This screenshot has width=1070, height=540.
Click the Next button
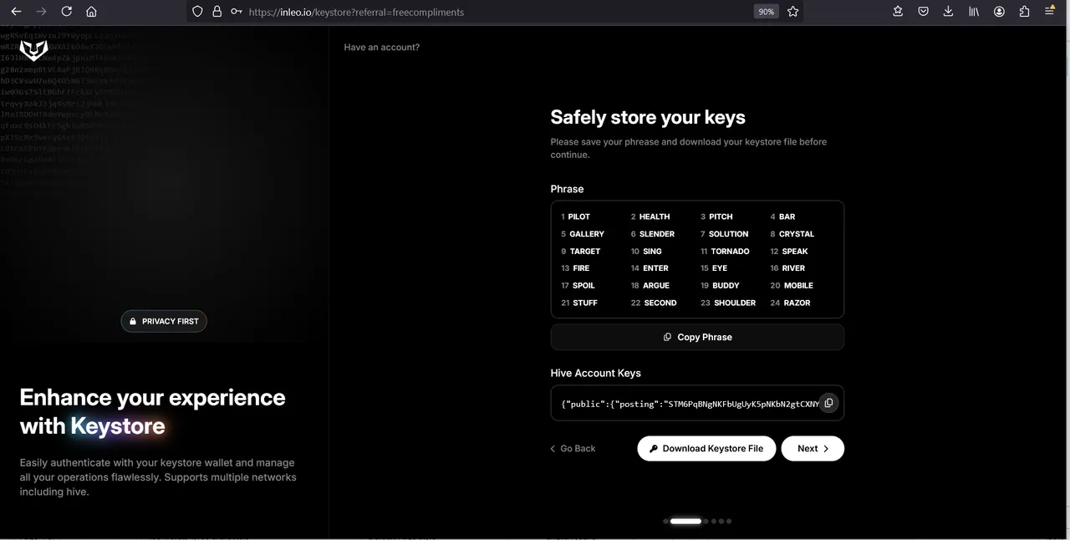point(813,448)
